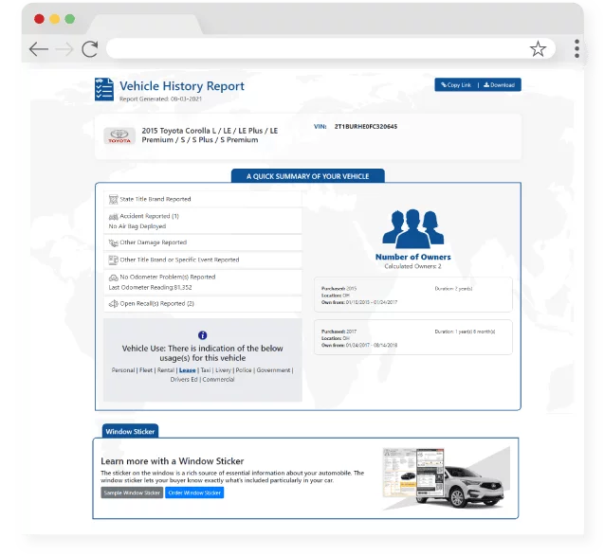This screenshot has width=604, height=556.
Task: Click the red close window dot
Action: pos(39,18)
